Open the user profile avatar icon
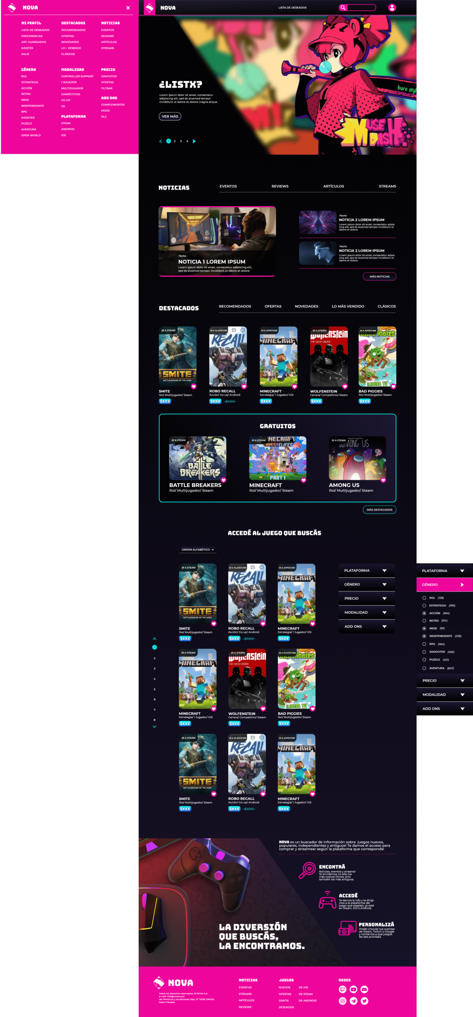473x1017 pixels. 392,8
